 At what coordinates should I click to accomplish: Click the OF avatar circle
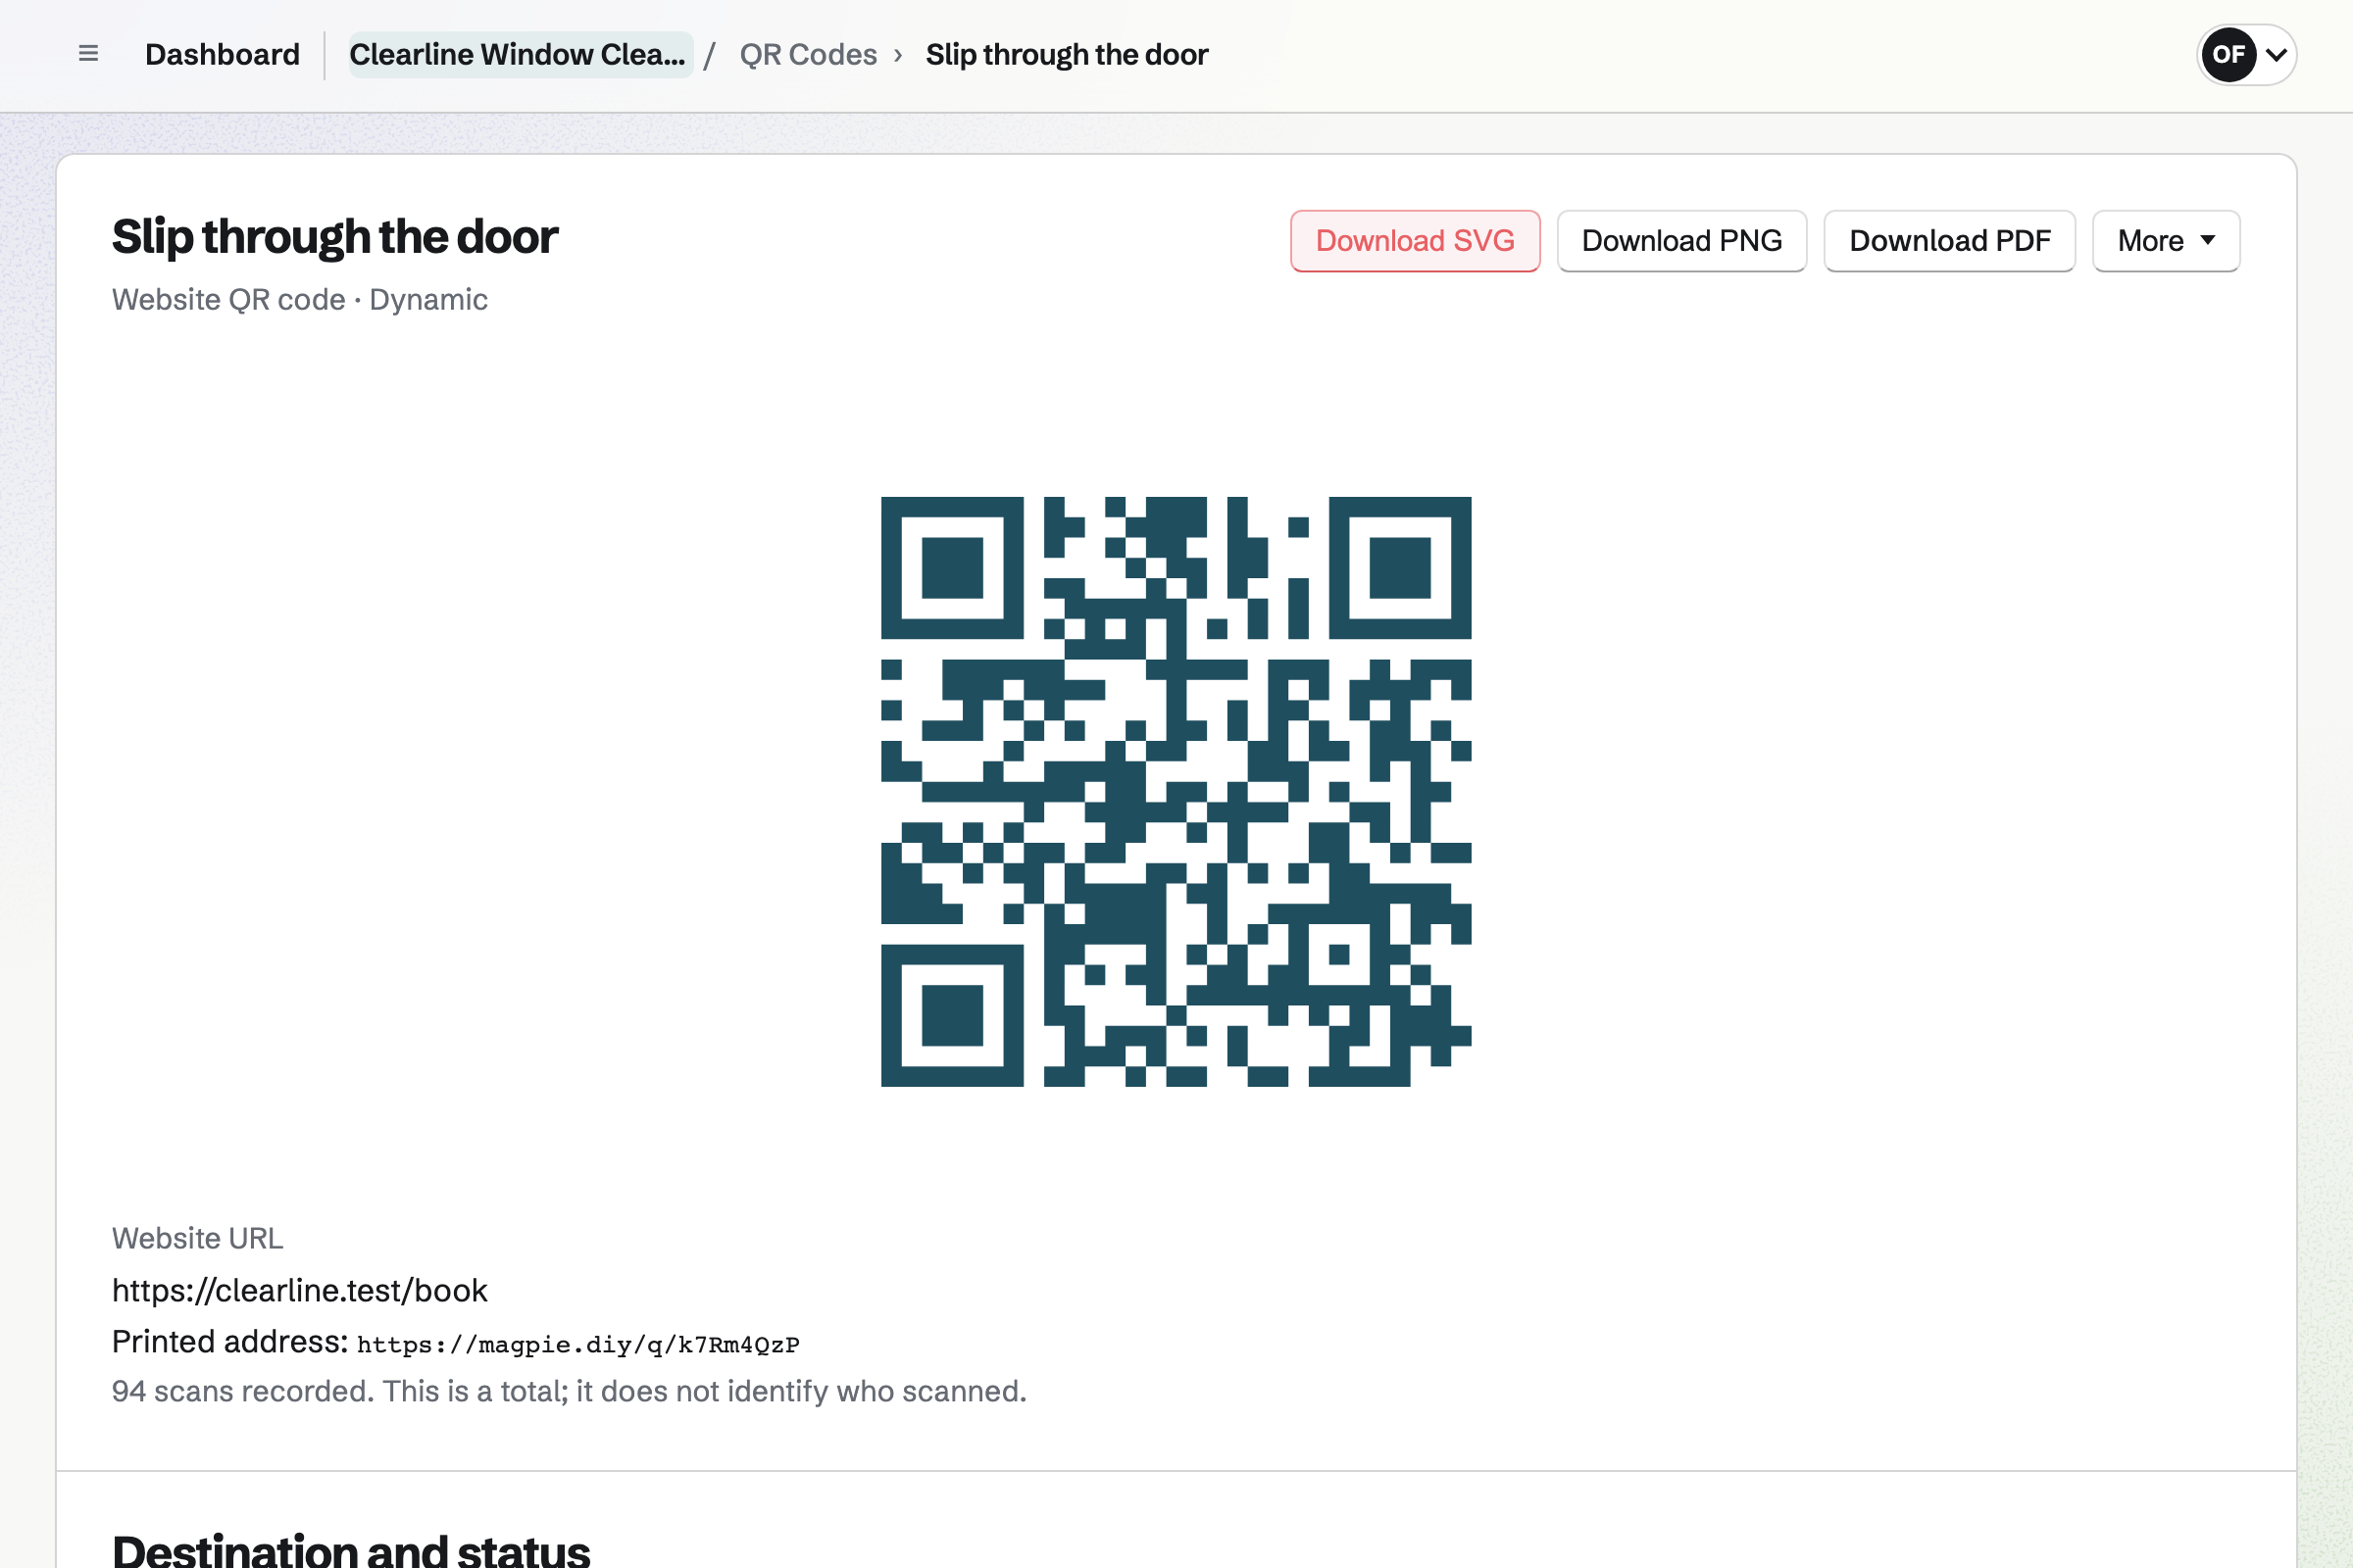tap(2228, 54)
